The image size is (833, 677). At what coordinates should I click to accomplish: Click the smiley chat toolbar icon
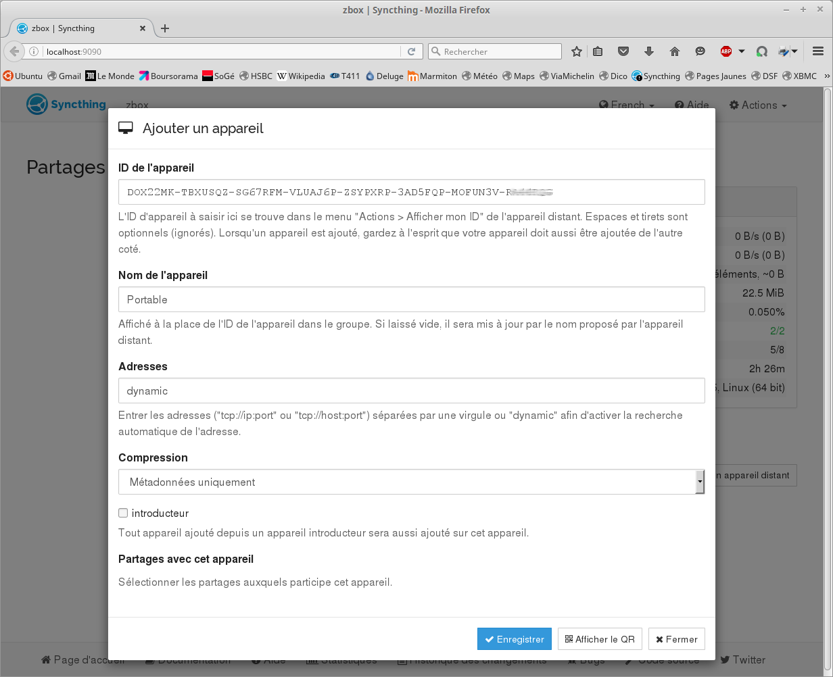700,51
